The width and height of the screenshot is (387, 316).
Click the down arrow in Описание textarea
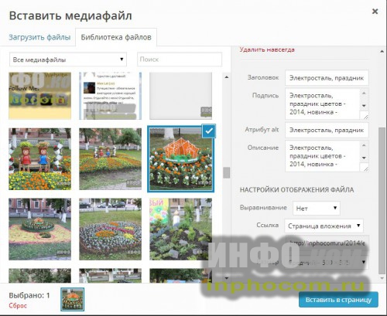coord(364,158)
